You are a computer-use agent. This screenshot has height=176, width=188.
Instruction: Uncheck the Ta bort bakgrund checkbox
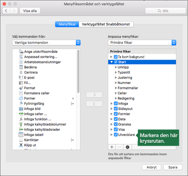point(116,57)
